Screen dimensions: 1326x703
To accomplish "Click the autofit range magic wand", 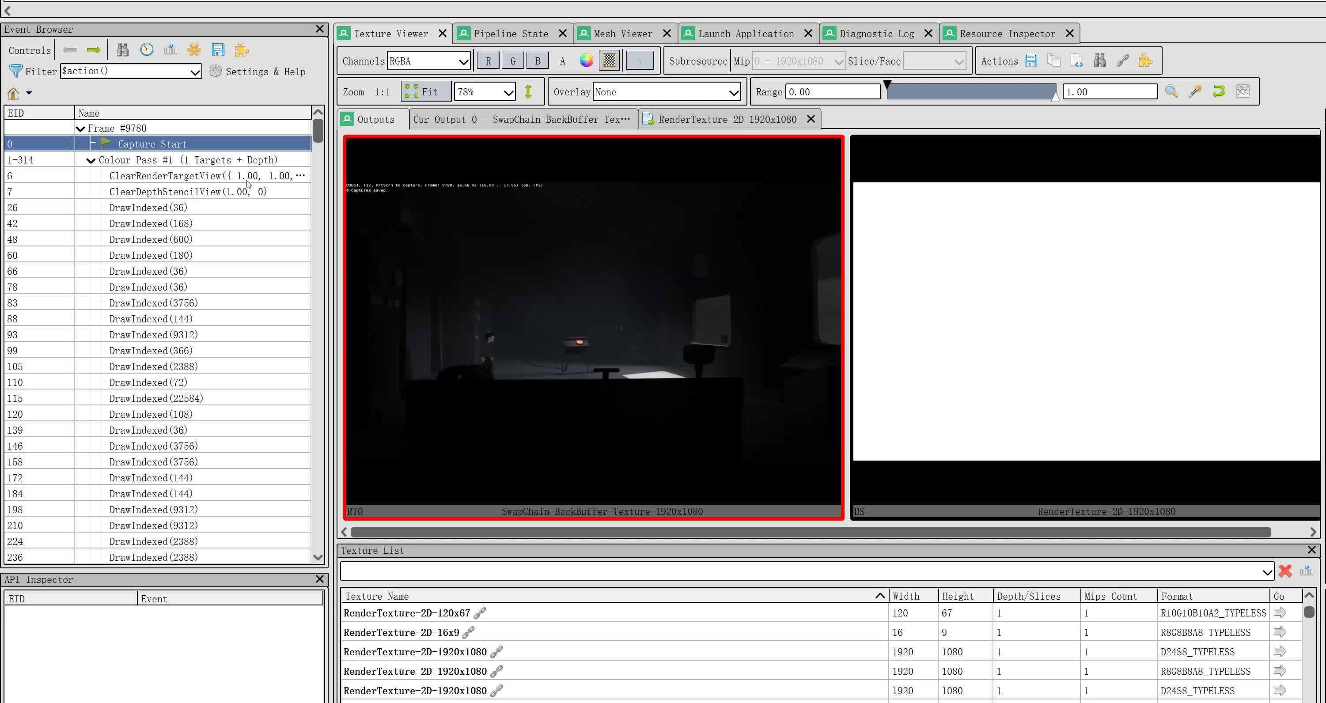I will click(1195, 91).
